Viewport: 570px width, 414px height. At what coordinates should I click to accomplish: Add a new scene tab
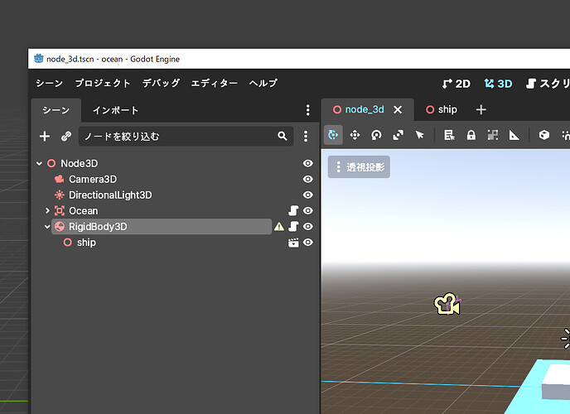[481, 109]
